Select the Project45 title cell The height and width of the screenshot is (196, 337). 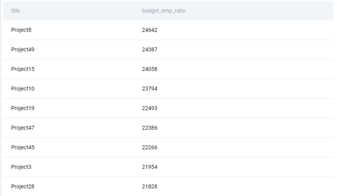pos(23,147)
